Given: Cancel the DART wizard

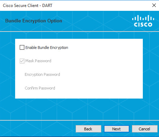Looking at the screenshot, I should coord(145,129).
